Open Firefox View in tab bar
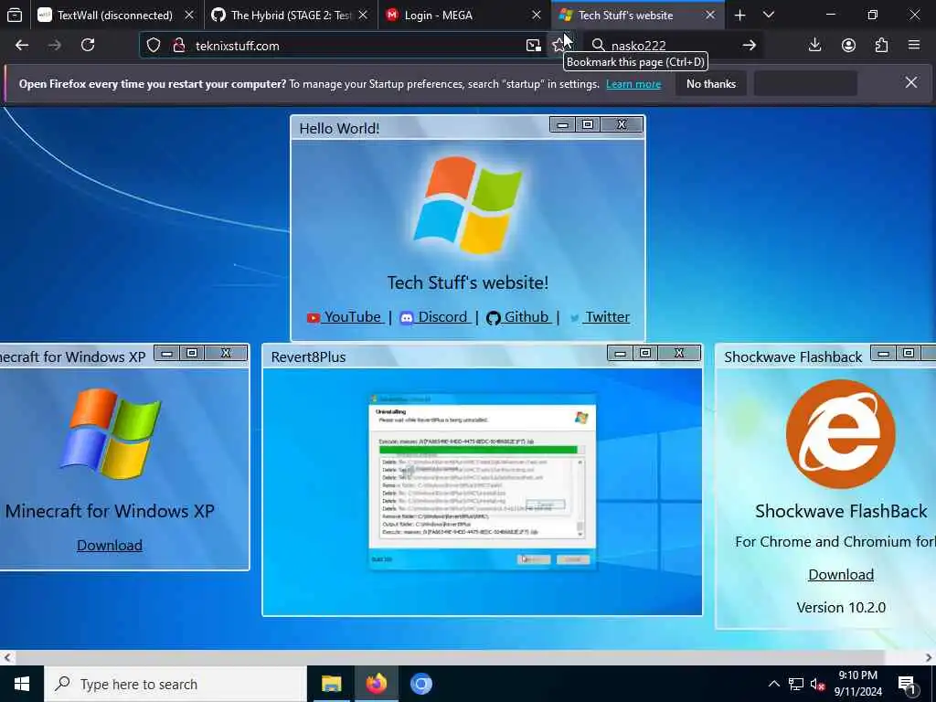 15,15
